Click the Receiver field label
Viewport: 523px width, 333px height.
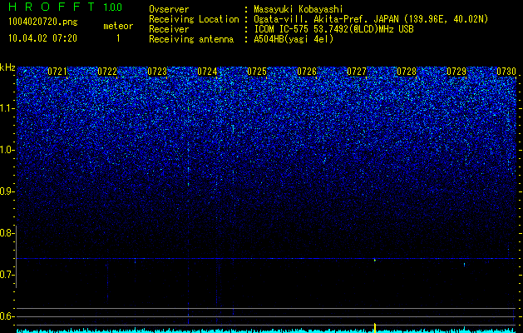tap(169, 29)
